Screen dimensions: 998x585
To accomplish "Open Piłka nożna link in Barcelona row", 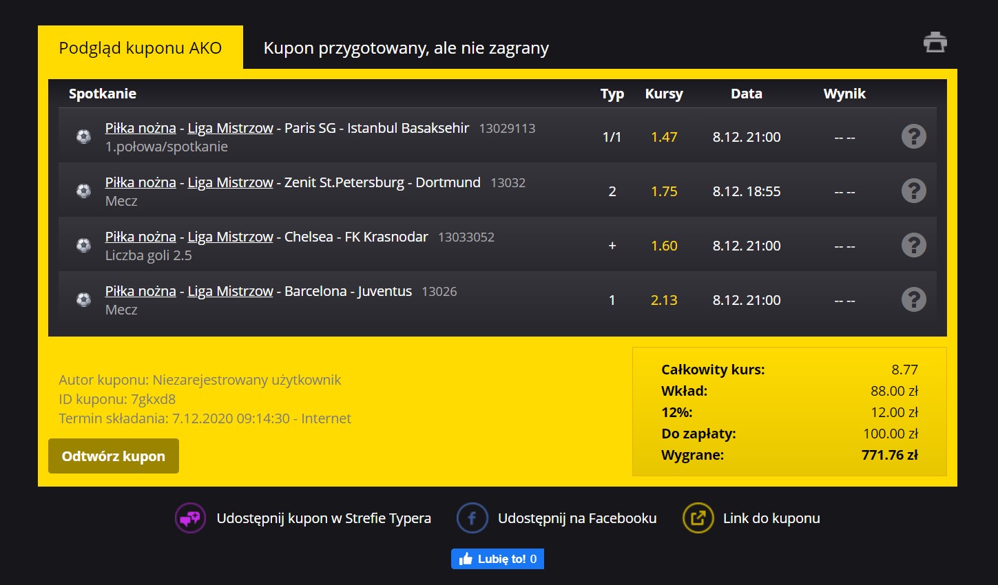I will click(x=141, y=291).
